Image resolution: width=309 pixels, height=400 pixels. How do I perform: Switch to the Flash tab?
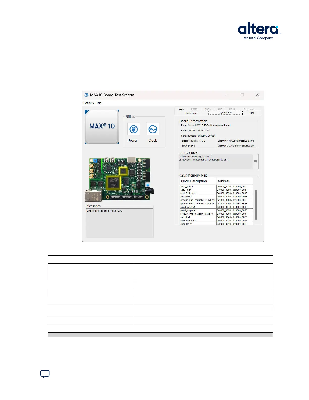point(181,109)
